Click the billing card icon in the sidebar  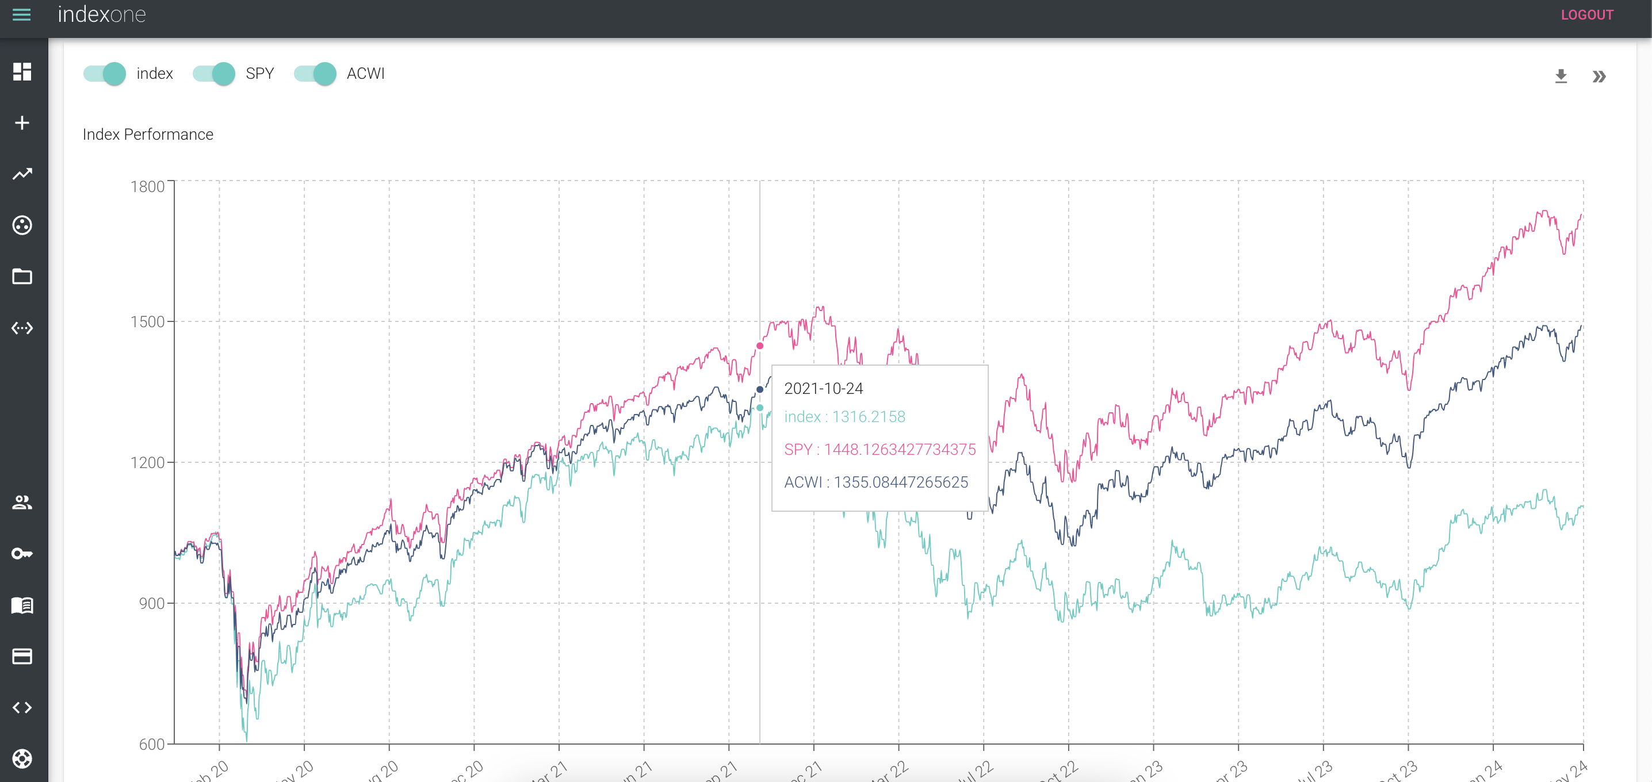pos(22,655)
